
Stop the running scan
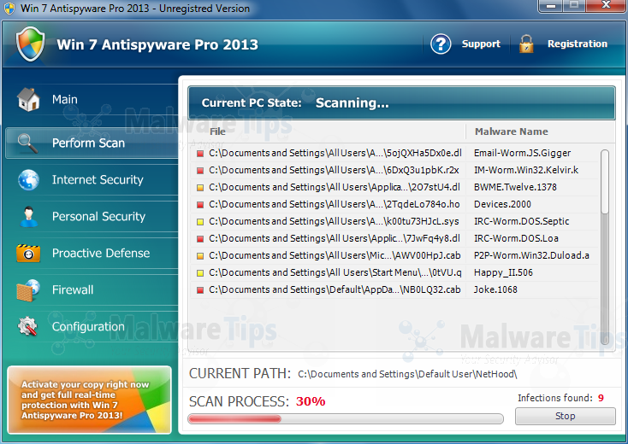point(566,416)
